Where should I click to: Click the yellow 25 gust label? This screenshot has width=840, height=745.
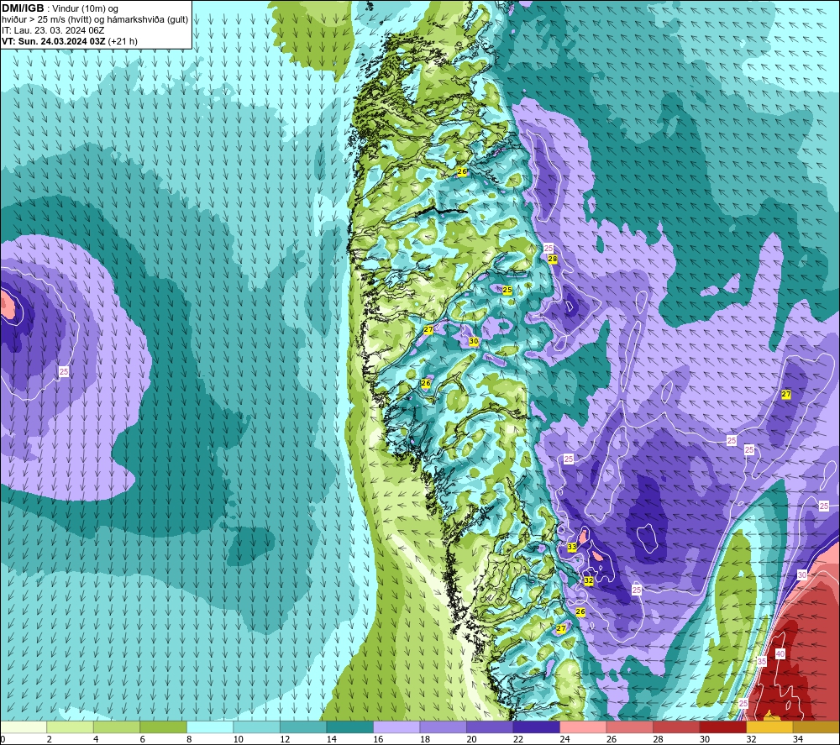tap(507, 290)
